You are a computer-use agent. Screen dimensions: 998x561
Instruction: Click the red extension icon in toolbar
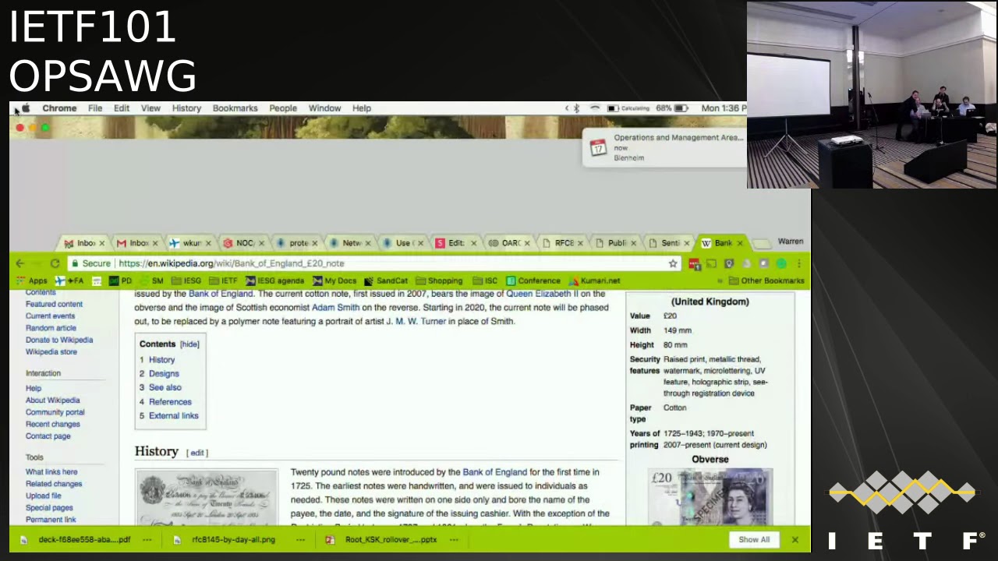coord(694,263)
